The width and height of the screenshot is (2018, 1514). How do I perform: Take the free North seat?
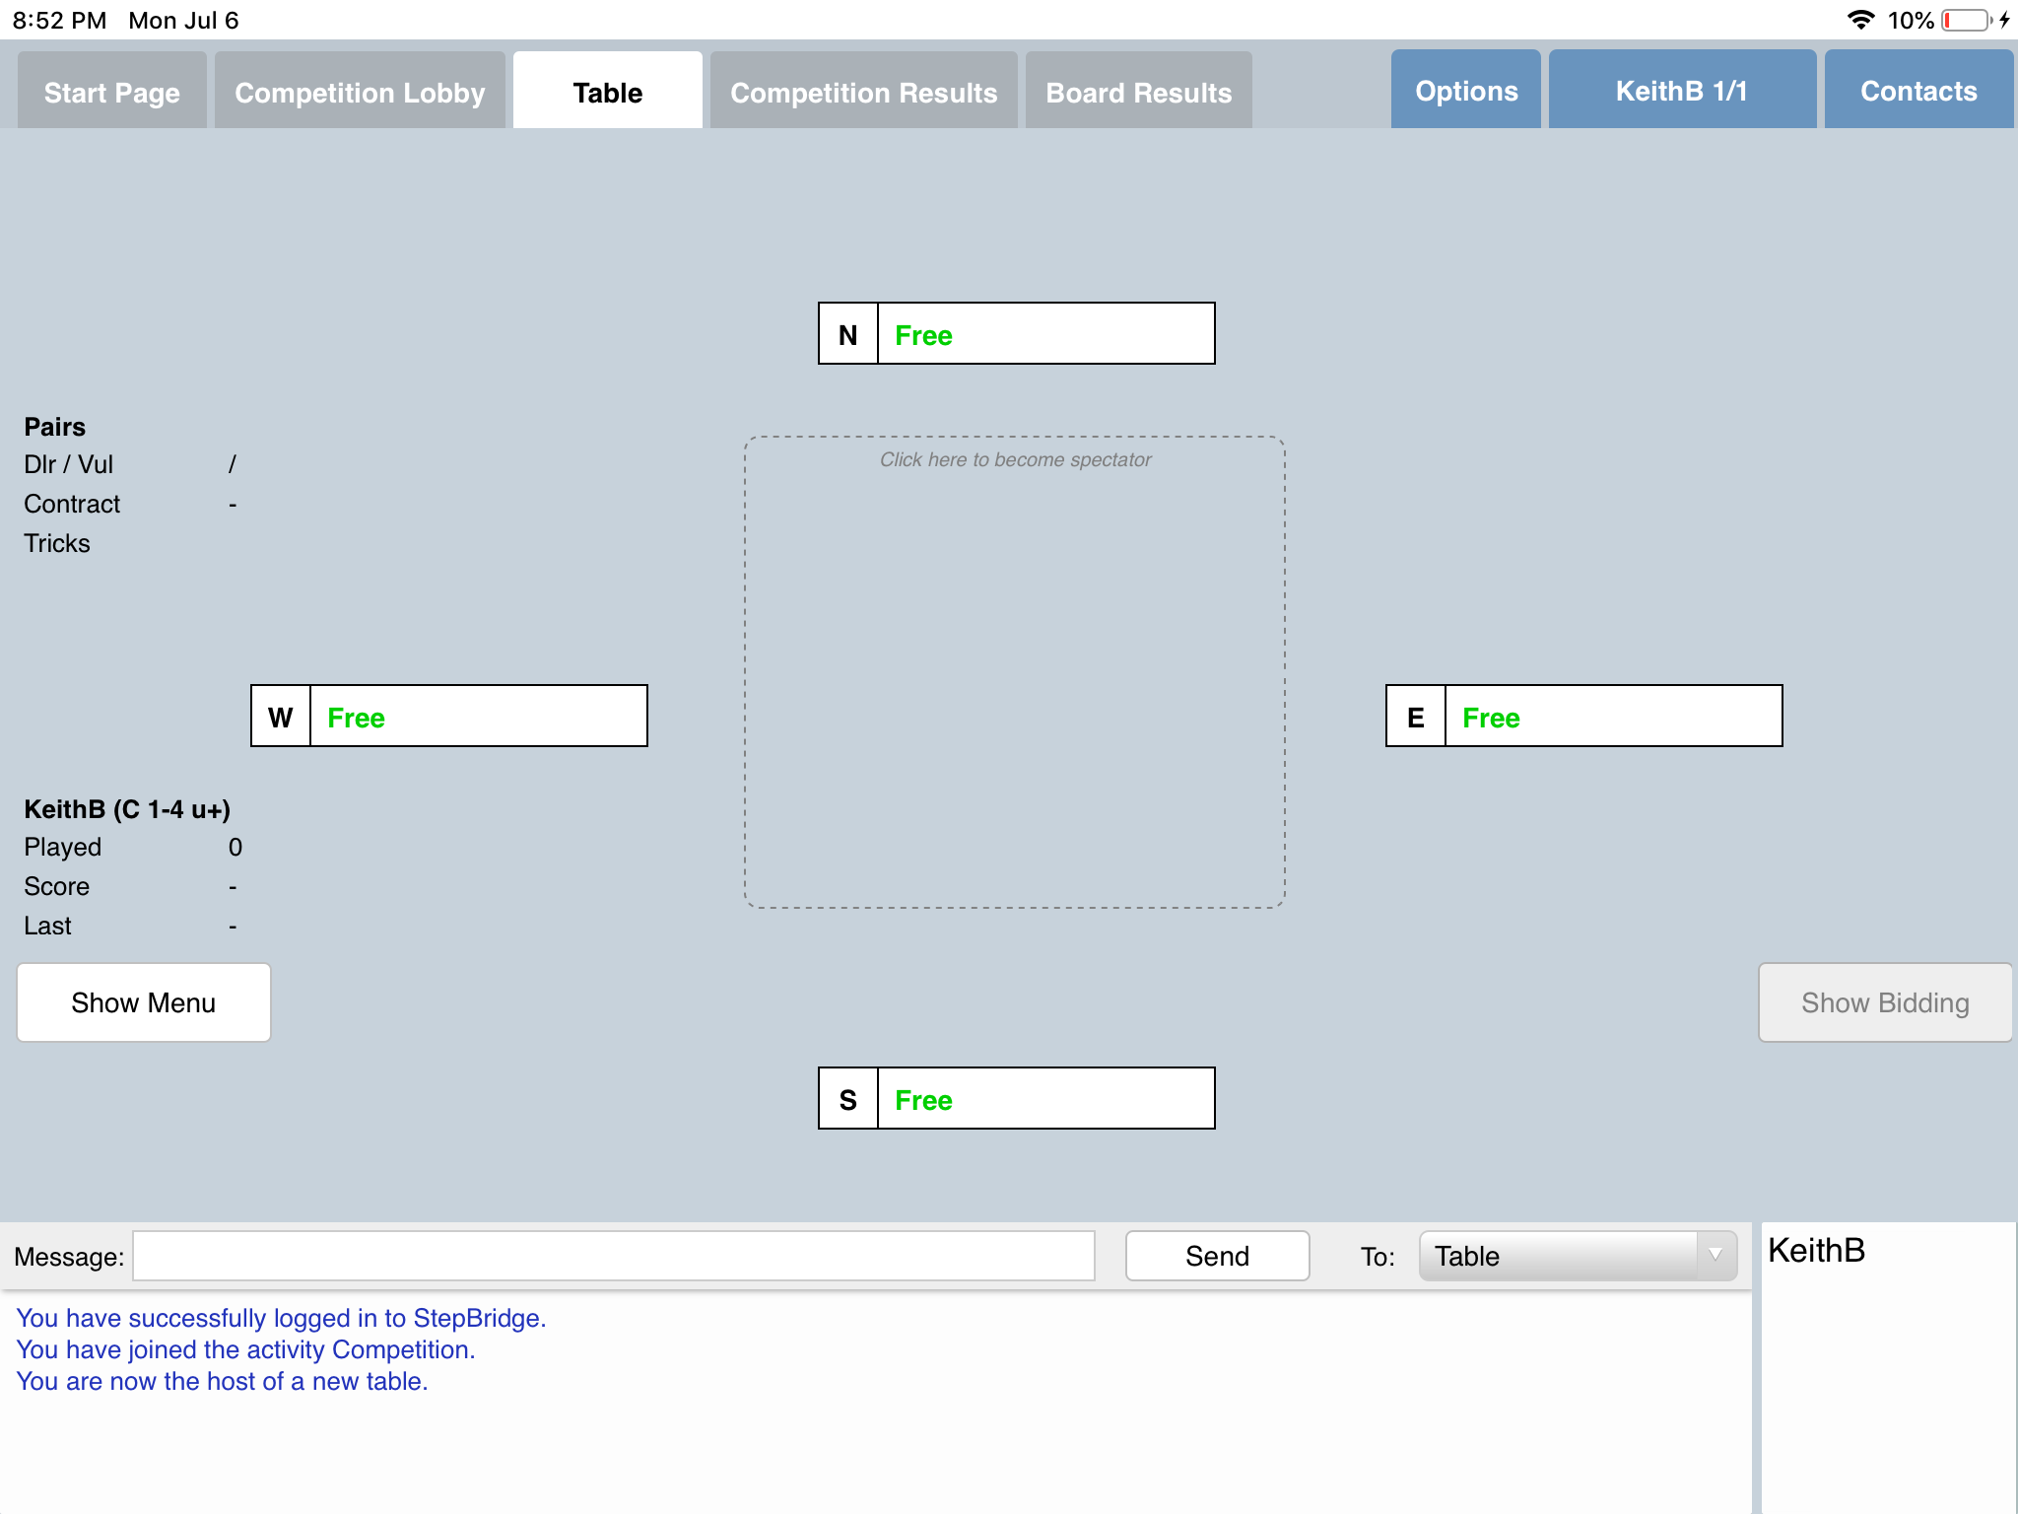1044,334
